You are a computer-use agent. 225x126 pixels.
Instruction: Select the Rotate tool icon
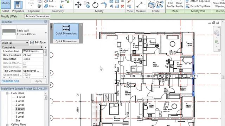click(95, 5)
